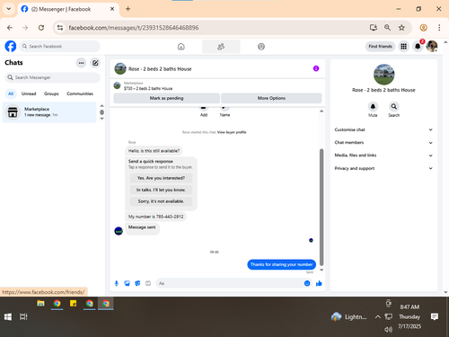Reload the page
Image resolution: width=449 pixels, height=337 pixels.
click(x=41, y=28)
